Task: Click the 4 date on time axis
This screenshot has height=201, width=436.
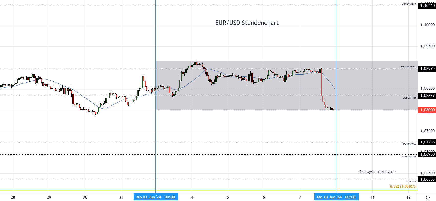Action: [x=192, y=197]
